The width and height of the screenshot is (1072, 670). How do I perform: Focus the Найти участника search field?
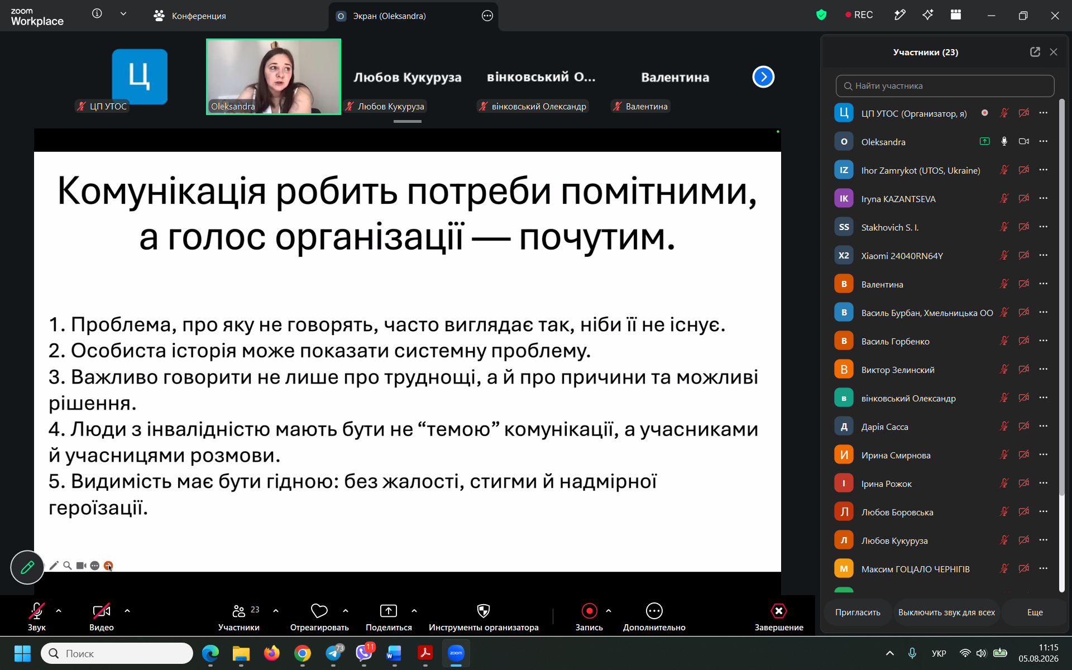click(x=945, y=86)
